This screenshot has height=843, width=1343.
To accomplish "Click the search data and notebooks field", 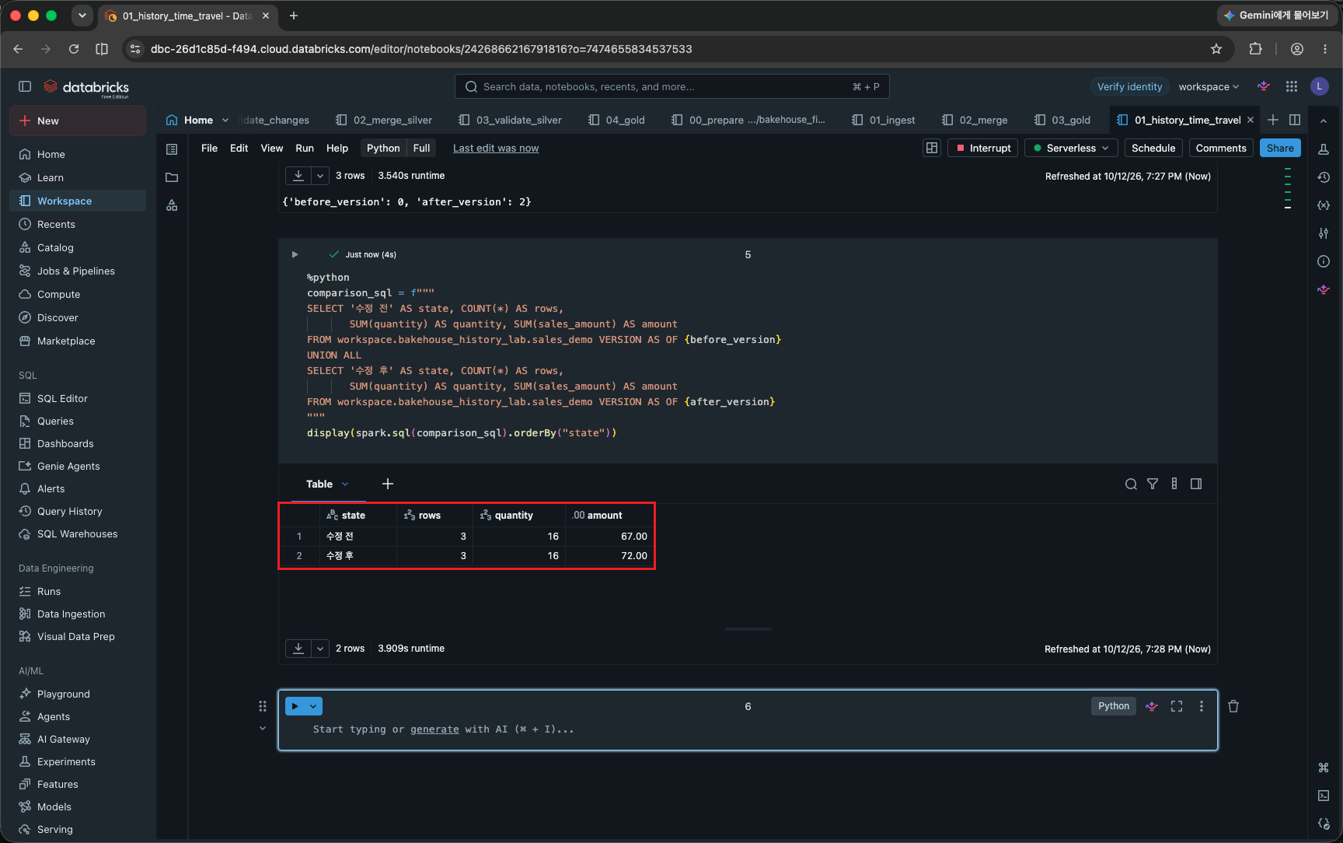I will 671,86.
